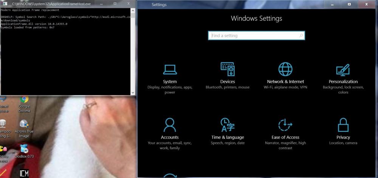Click the Devices label text
This screenshot has height=178, width=378.
pyautogui.click(x=228, y=82)
